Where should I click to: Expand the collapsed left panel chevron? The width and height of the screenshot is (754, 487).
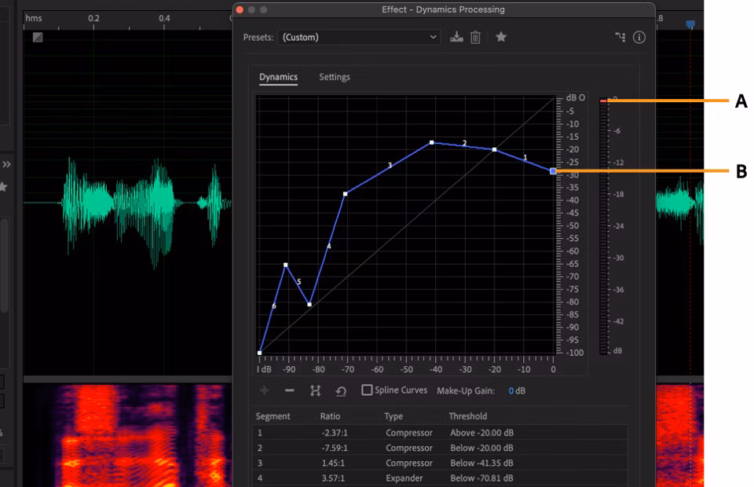click(x=7, y=164)
